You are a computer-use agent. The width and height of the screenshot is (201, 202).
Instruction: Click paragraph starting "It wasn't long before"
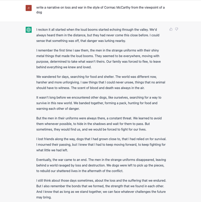(99, 103)
